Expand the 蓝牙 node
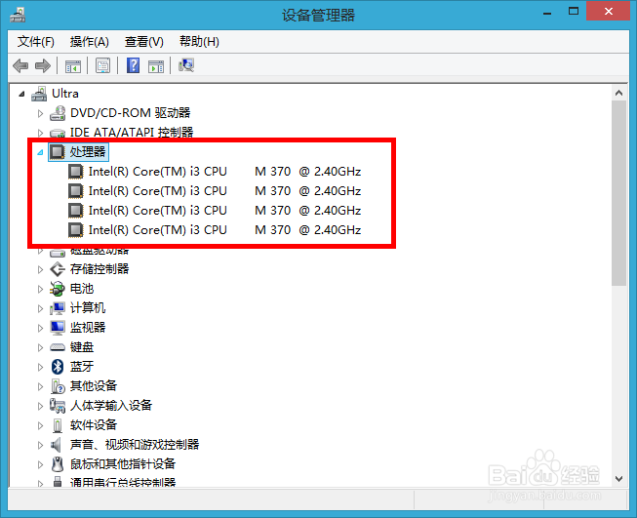Screen dimensions: 637x518 pos(40,367)
